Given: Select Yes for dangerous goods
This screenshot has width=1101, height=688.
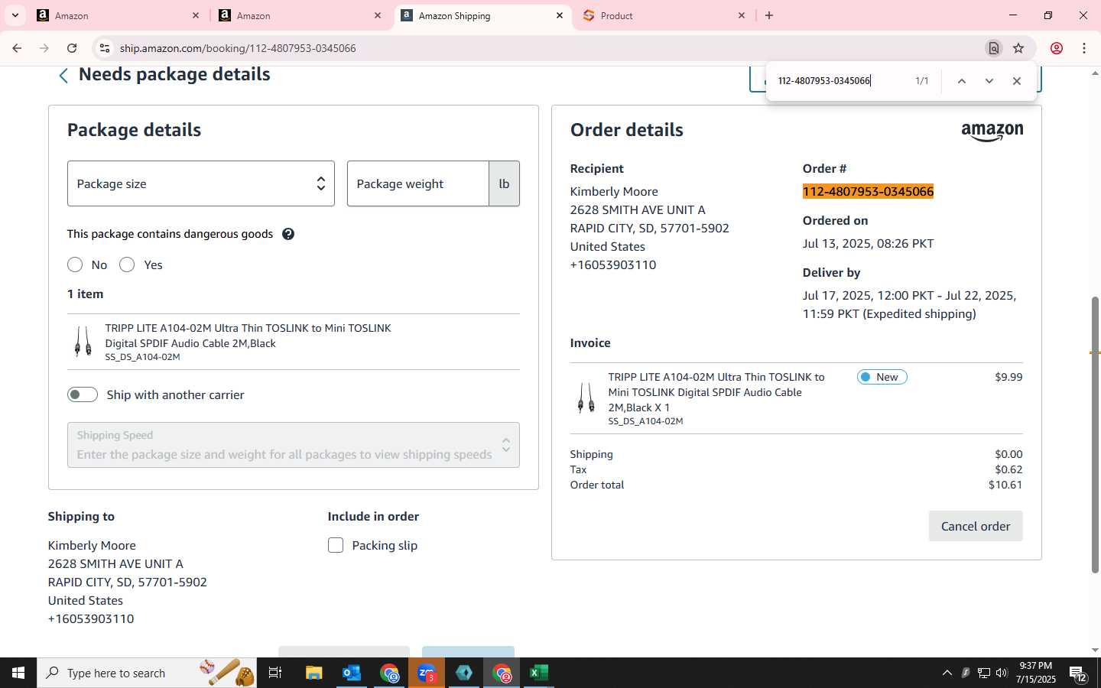Looking at the screenshot, I should point(127,264).
